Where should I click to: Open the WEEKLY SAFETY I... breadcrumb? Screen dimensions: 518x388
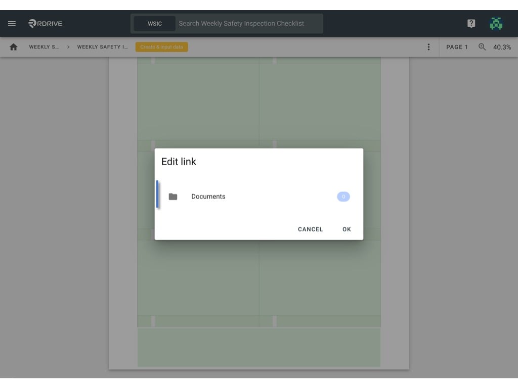[102, 47]
